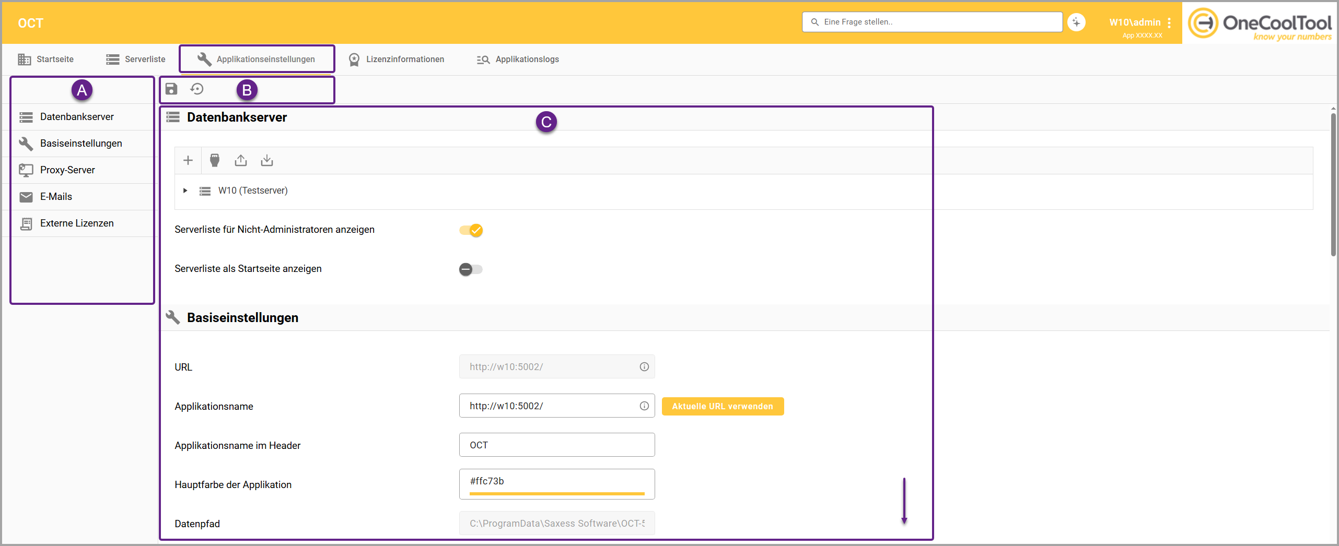
Task: Click the info icon in Applikationsname field
Action: 644,406
